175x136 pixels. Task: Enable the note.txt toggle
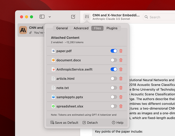click(x=114, y=88)
